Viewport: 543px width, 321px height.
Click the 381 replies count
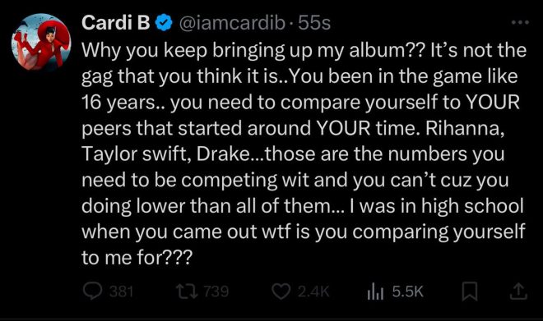(x=121, y=291)
